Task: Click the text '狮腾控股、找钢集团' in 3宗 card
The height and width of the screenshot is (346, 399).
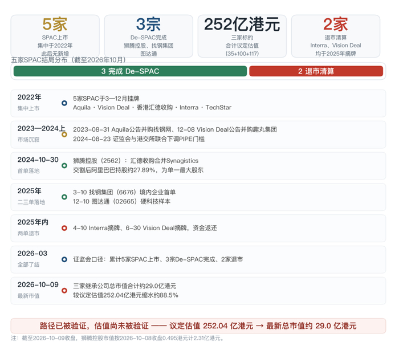Action: tap(149, 46)
